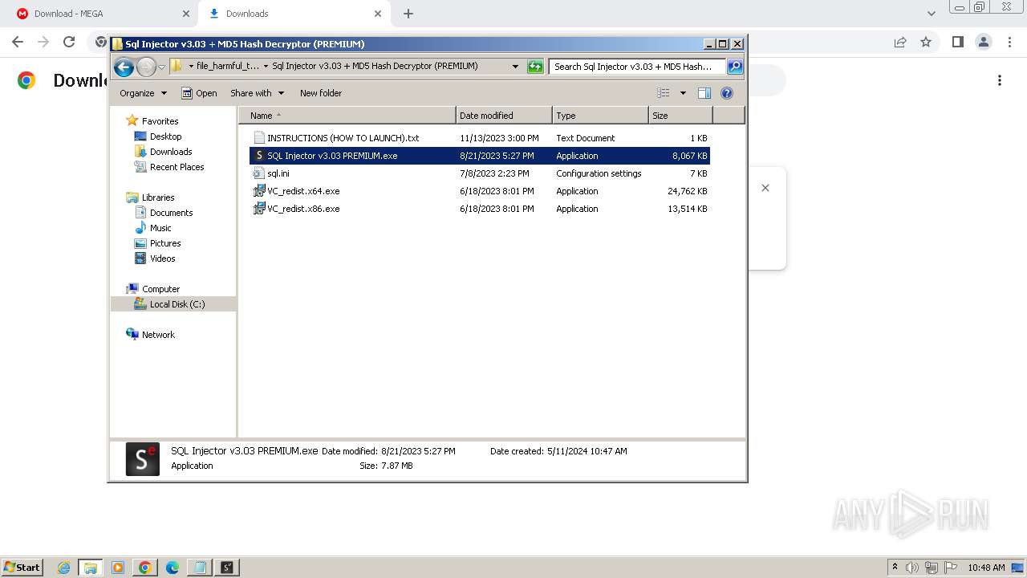Open Downloads page three-dot menu
This screenshot has height=578, width=1027.
1000,80
